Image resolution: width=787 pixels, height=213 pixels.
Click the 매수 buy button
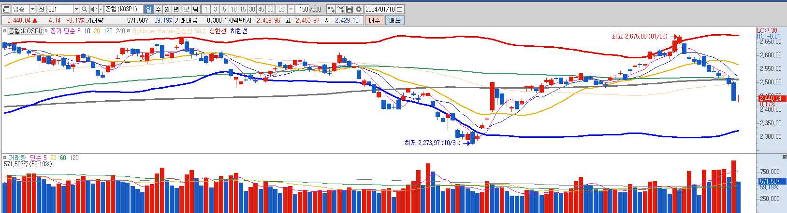(375, 20)
